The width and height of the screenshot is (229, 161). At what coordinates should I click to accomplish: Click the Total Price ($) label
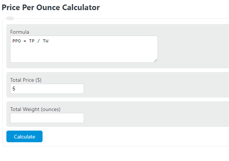[26, 80]
